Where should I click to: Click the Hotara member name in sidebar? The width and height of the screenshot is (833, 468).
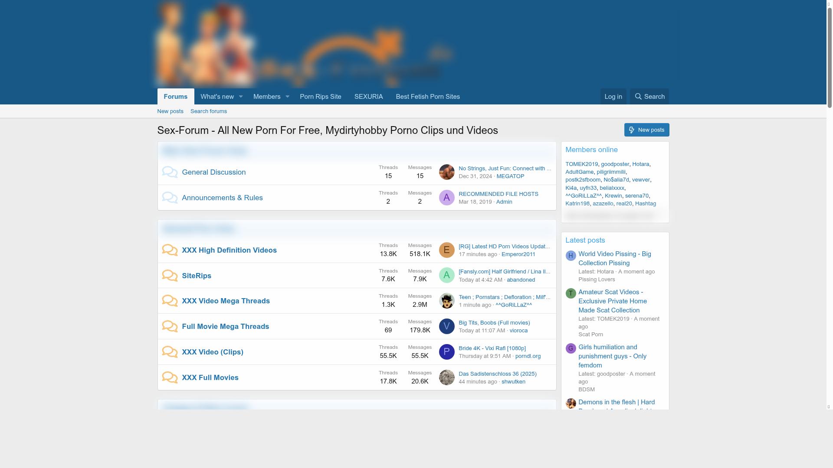click(x=640, y=164)
